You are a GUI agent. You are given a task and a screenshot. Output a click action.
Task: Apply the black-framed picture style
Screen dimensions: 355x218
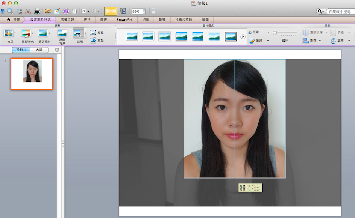coord(231,36)
